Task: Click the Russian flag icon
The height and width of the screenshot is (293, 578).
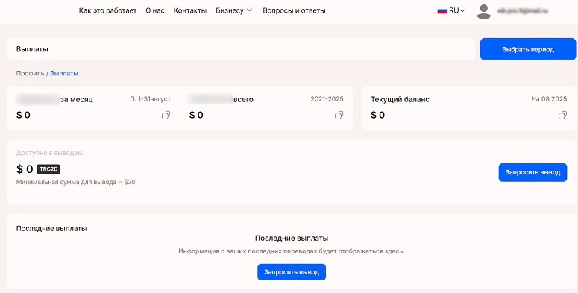Action: (442, 11)
